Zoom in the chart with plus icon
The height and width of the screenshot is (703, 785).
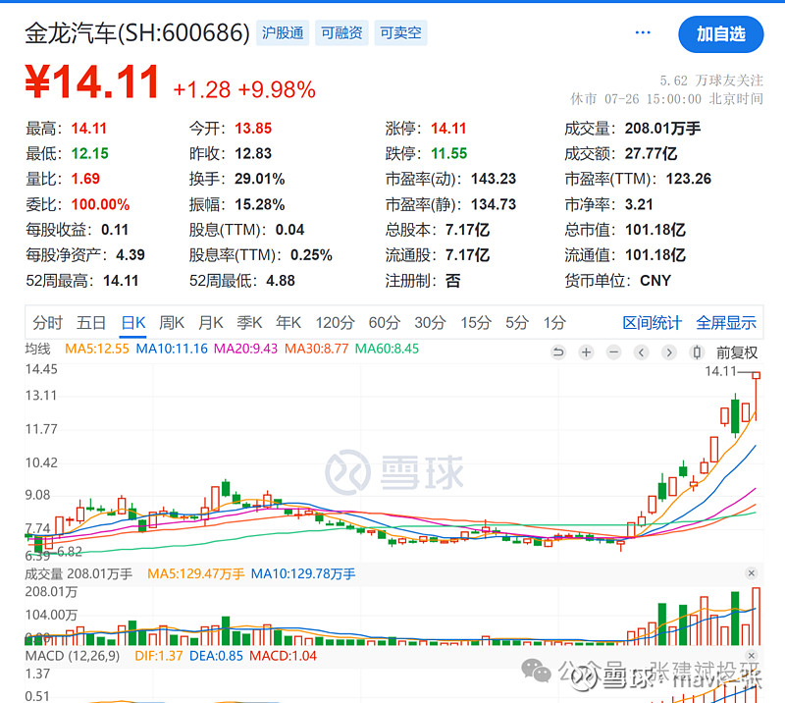(x=586, y=352)
